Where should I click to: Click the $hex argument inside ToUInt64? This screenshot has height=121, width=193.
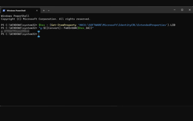81,28
